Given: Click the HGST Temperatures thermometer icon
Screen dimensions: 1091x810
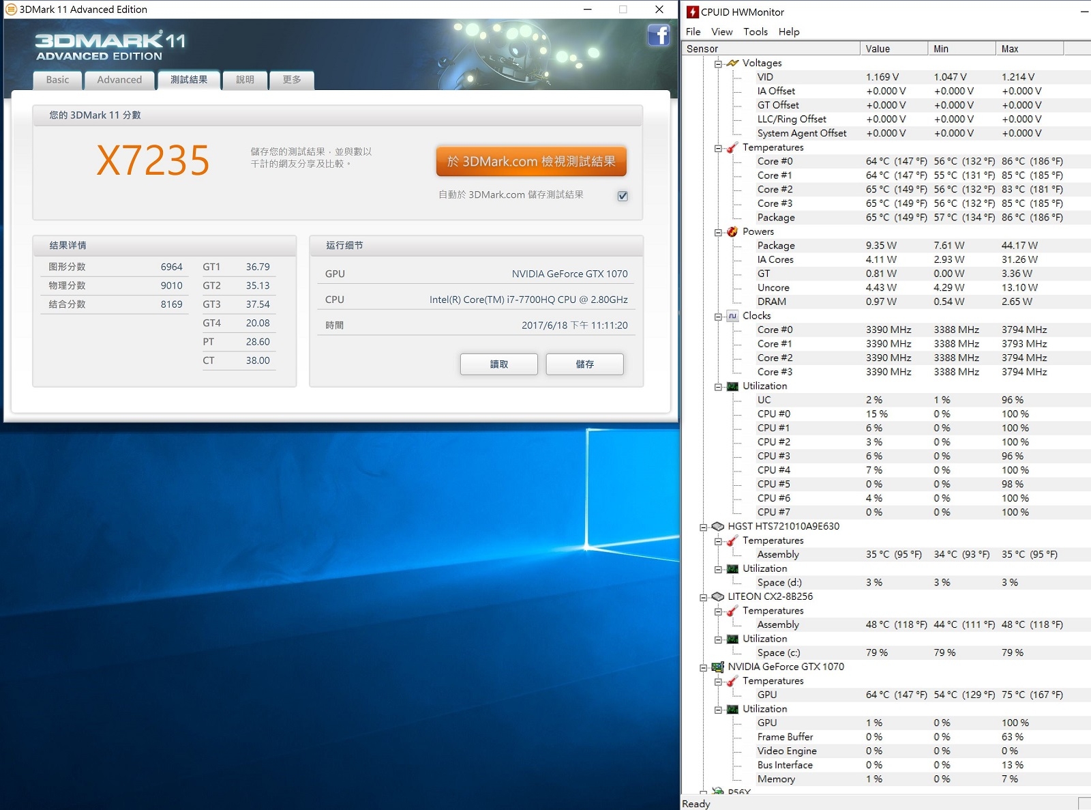Looking at the screenshot, I should point(733,540).
